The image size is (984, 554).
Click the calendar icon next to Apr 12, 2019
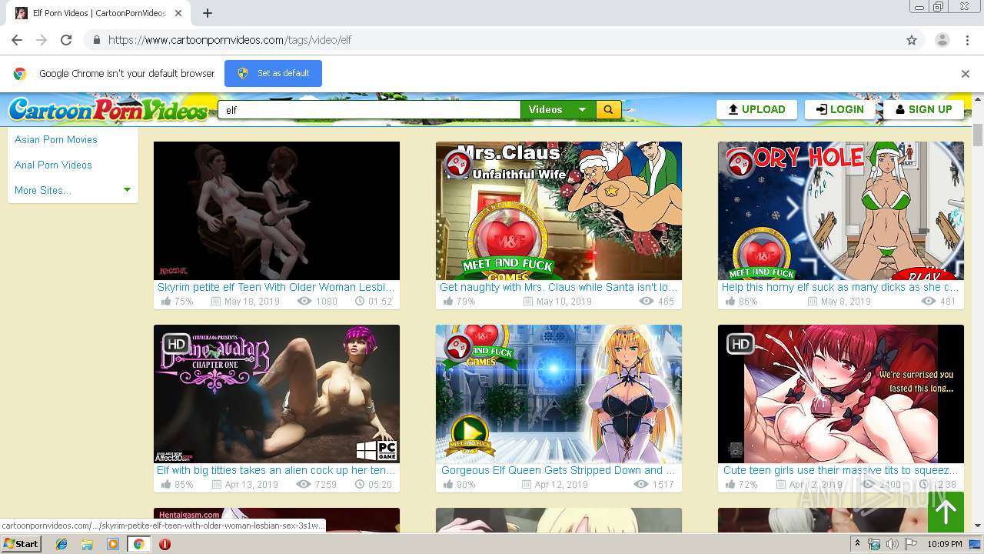527,485
